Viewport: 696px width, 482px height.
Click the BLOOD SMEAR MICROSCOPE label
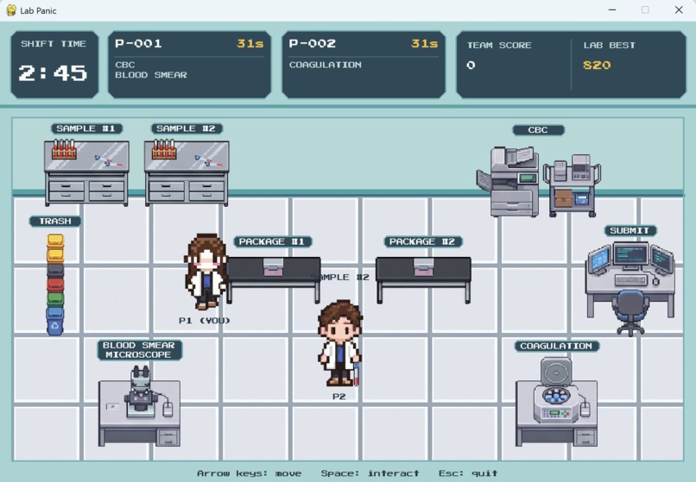pos(139,350)
